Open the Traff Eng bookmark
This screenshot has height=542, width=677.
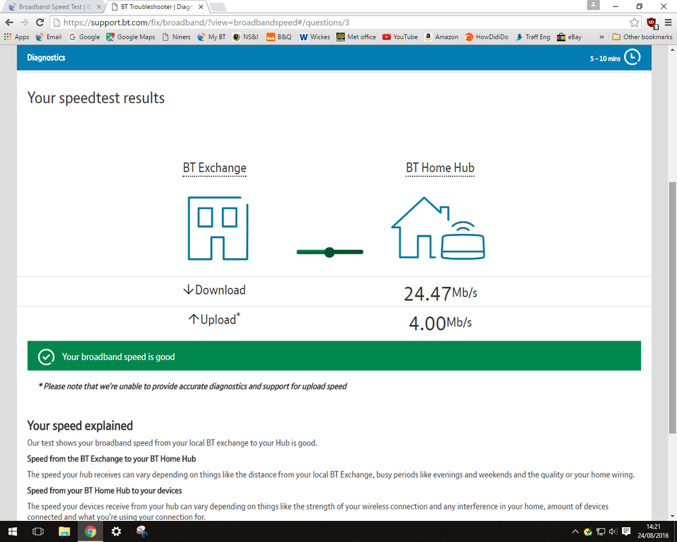click(x=533, y=37)
